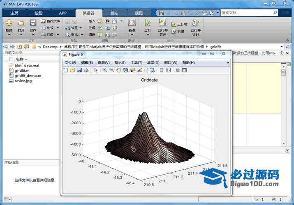Click the Run and Advance (运行并前进) icon
The height and width of the screenshot is (205, 294).
tap(162, 23)
